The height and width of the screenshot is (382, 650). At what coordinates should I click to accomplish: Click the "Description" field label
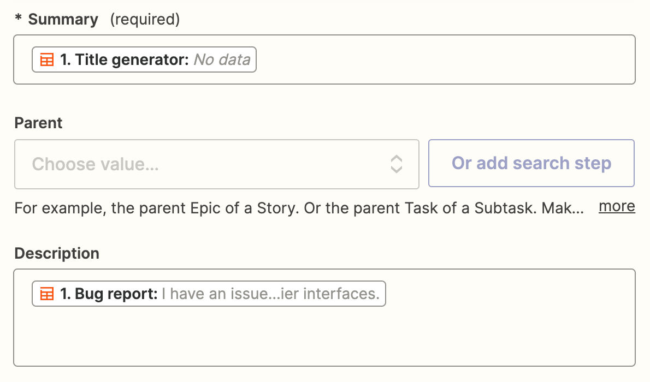coord(57,253)
